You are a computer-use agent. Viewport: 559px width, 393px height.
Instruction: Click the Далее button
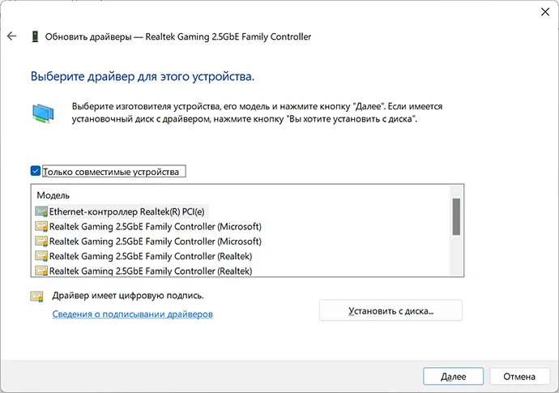point(453,377)
